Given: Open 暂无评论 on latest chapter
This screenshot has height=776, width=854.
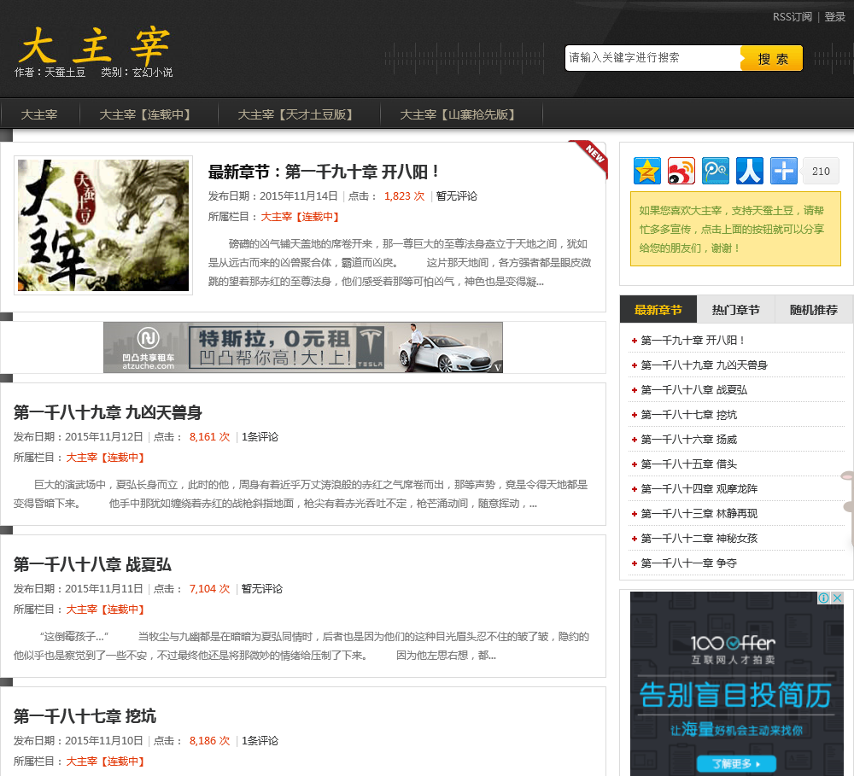Looking at the screenshot, I should click(456, 196).
